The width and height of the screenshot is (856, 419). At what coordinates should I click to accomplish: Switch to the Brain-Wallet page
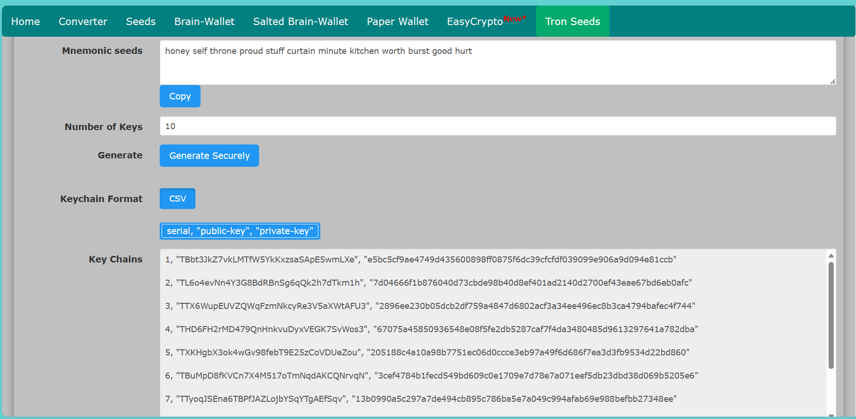click(x=204, y=21)
